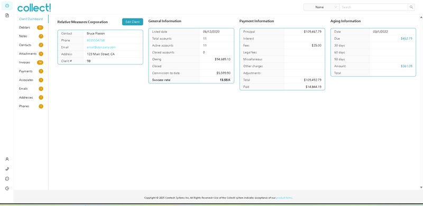Click the scrollbar down arrow
This screenshot has height=206, width=423.
click(x=421, y=188)
